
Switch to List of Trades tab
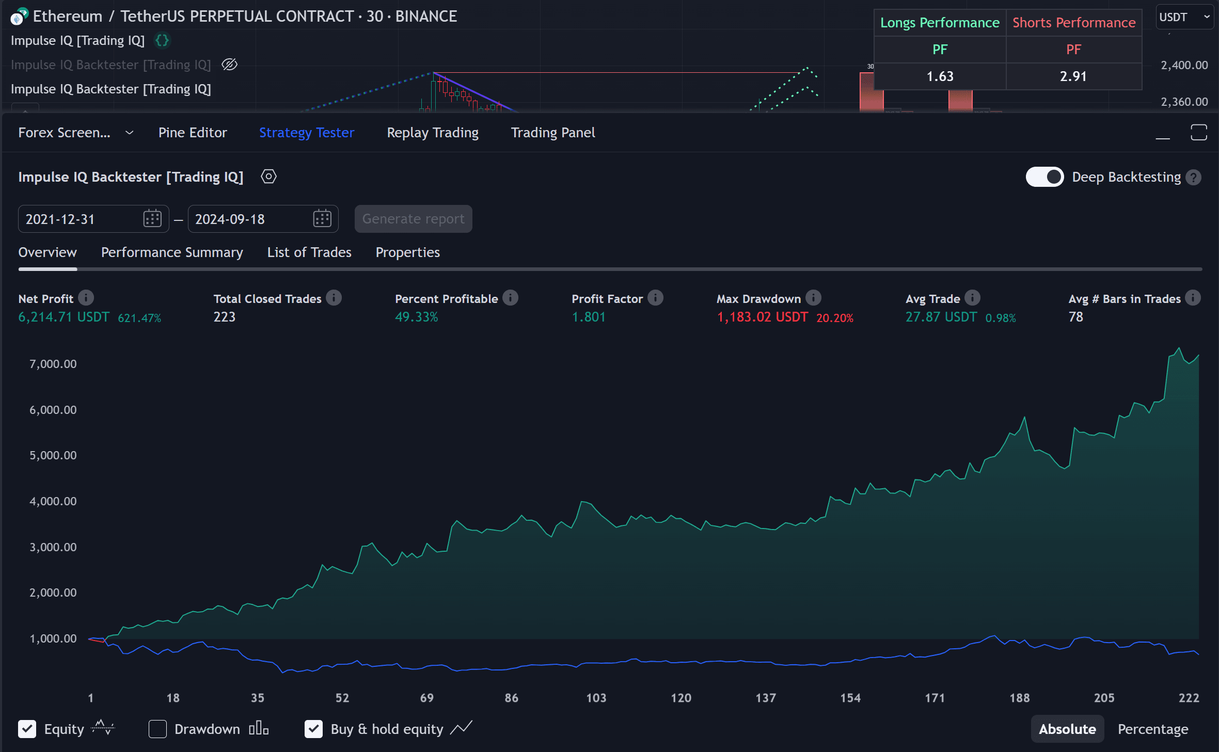[x=309, y=252]
